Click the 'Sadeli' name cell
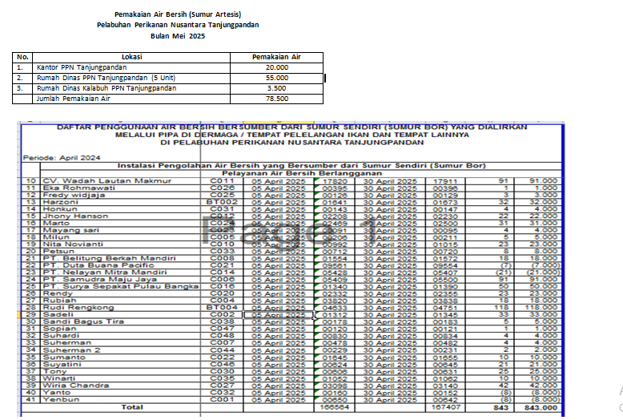Viewport: 623px width, 420px height. pyautogui.click(x=121, y=315)
